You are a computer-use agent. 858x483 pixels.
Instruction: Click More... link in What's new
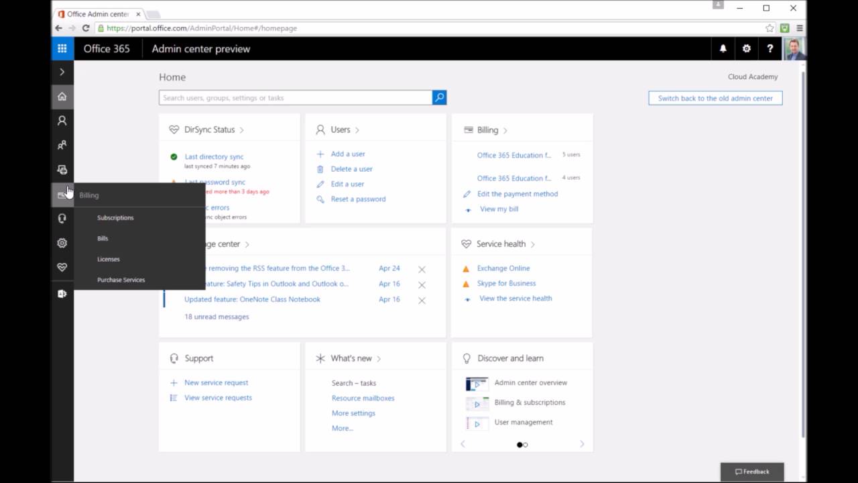pos(342,428)
